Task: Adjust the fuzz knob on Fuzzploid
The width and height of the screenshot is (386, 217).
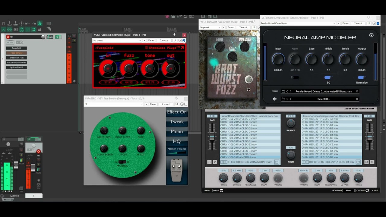Action: 129,68
